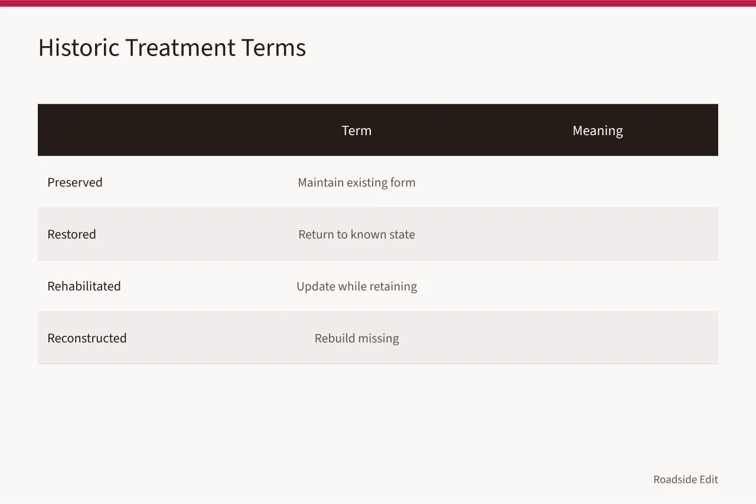Click the Restored row label
This screenshot has width=756, height=504.
pyautogui.click(x=71, y=234)
